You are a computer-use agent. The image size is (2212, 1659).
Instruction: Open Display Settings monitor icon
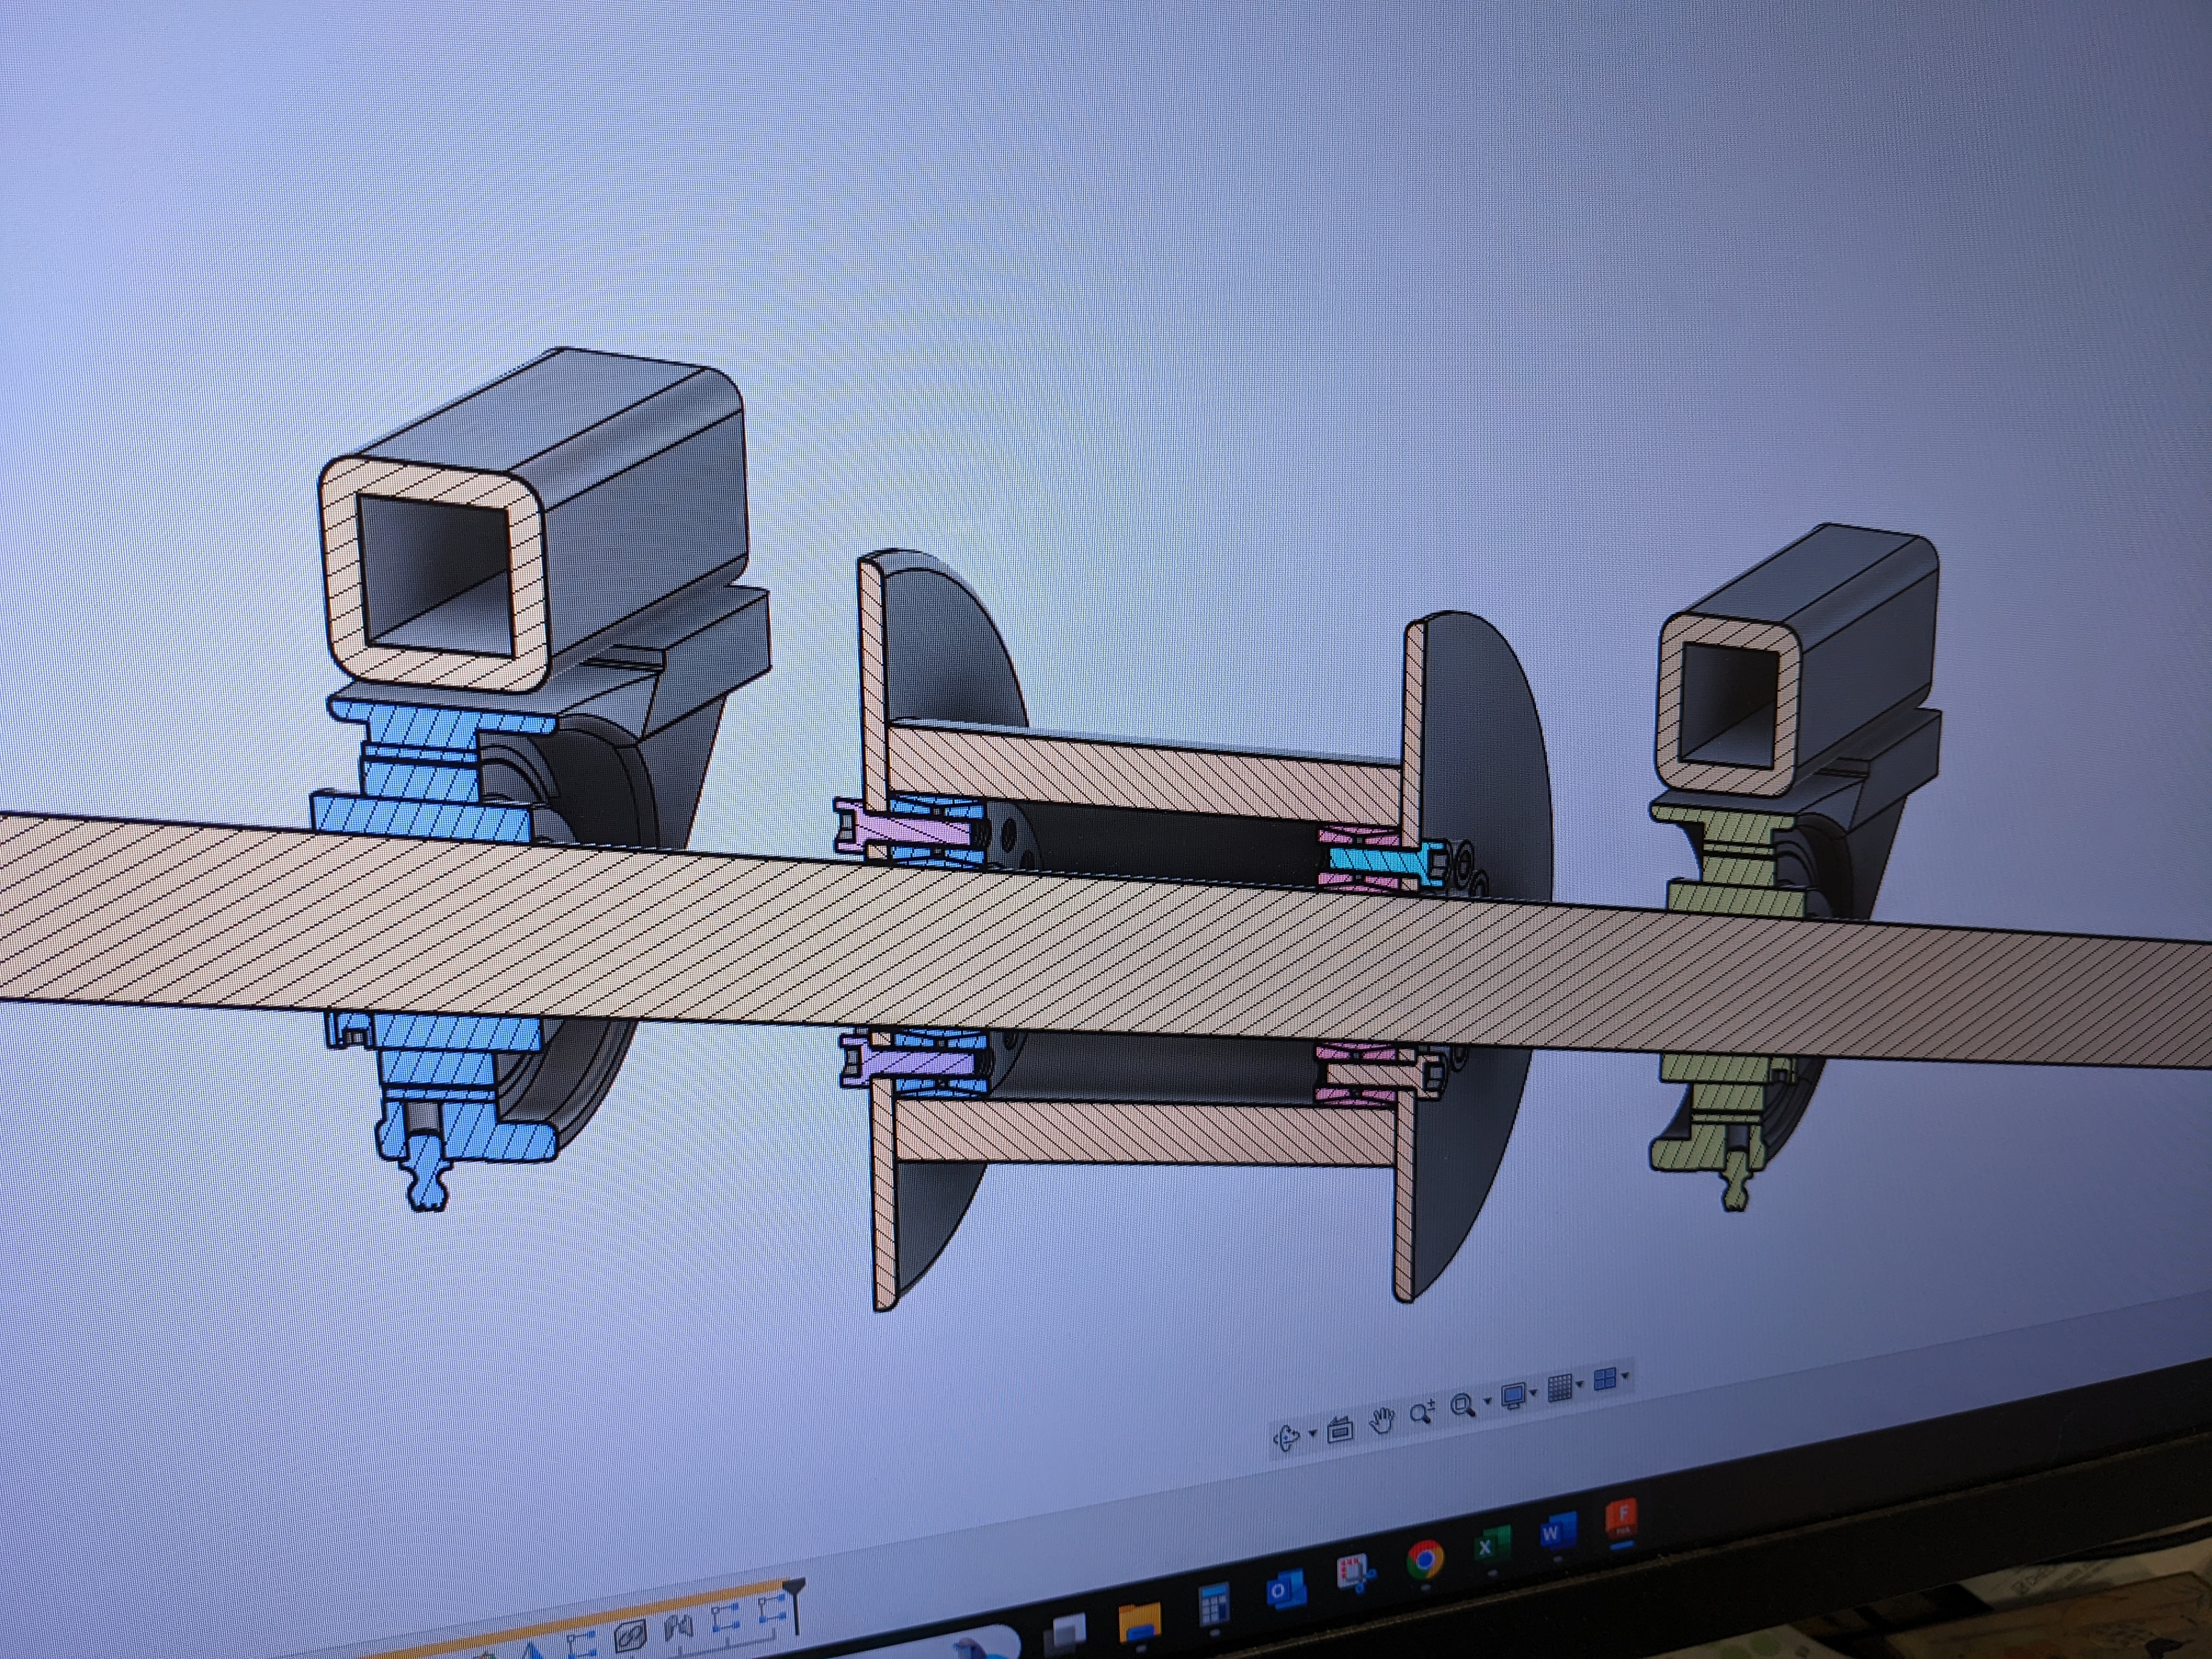click(x=1513, y=1395)
